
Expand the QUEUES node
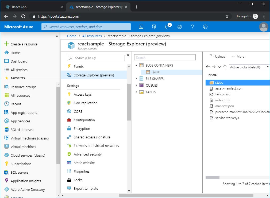tap(136, 86)
